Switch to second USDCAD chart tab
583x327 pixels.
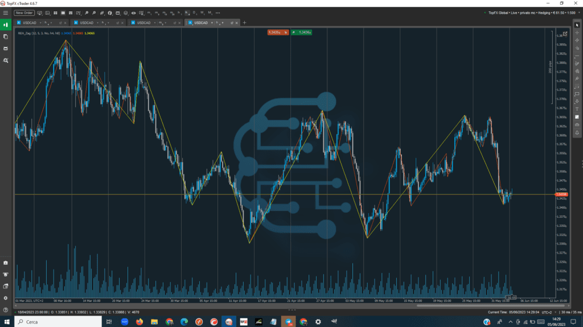click(x=87, y=23)
